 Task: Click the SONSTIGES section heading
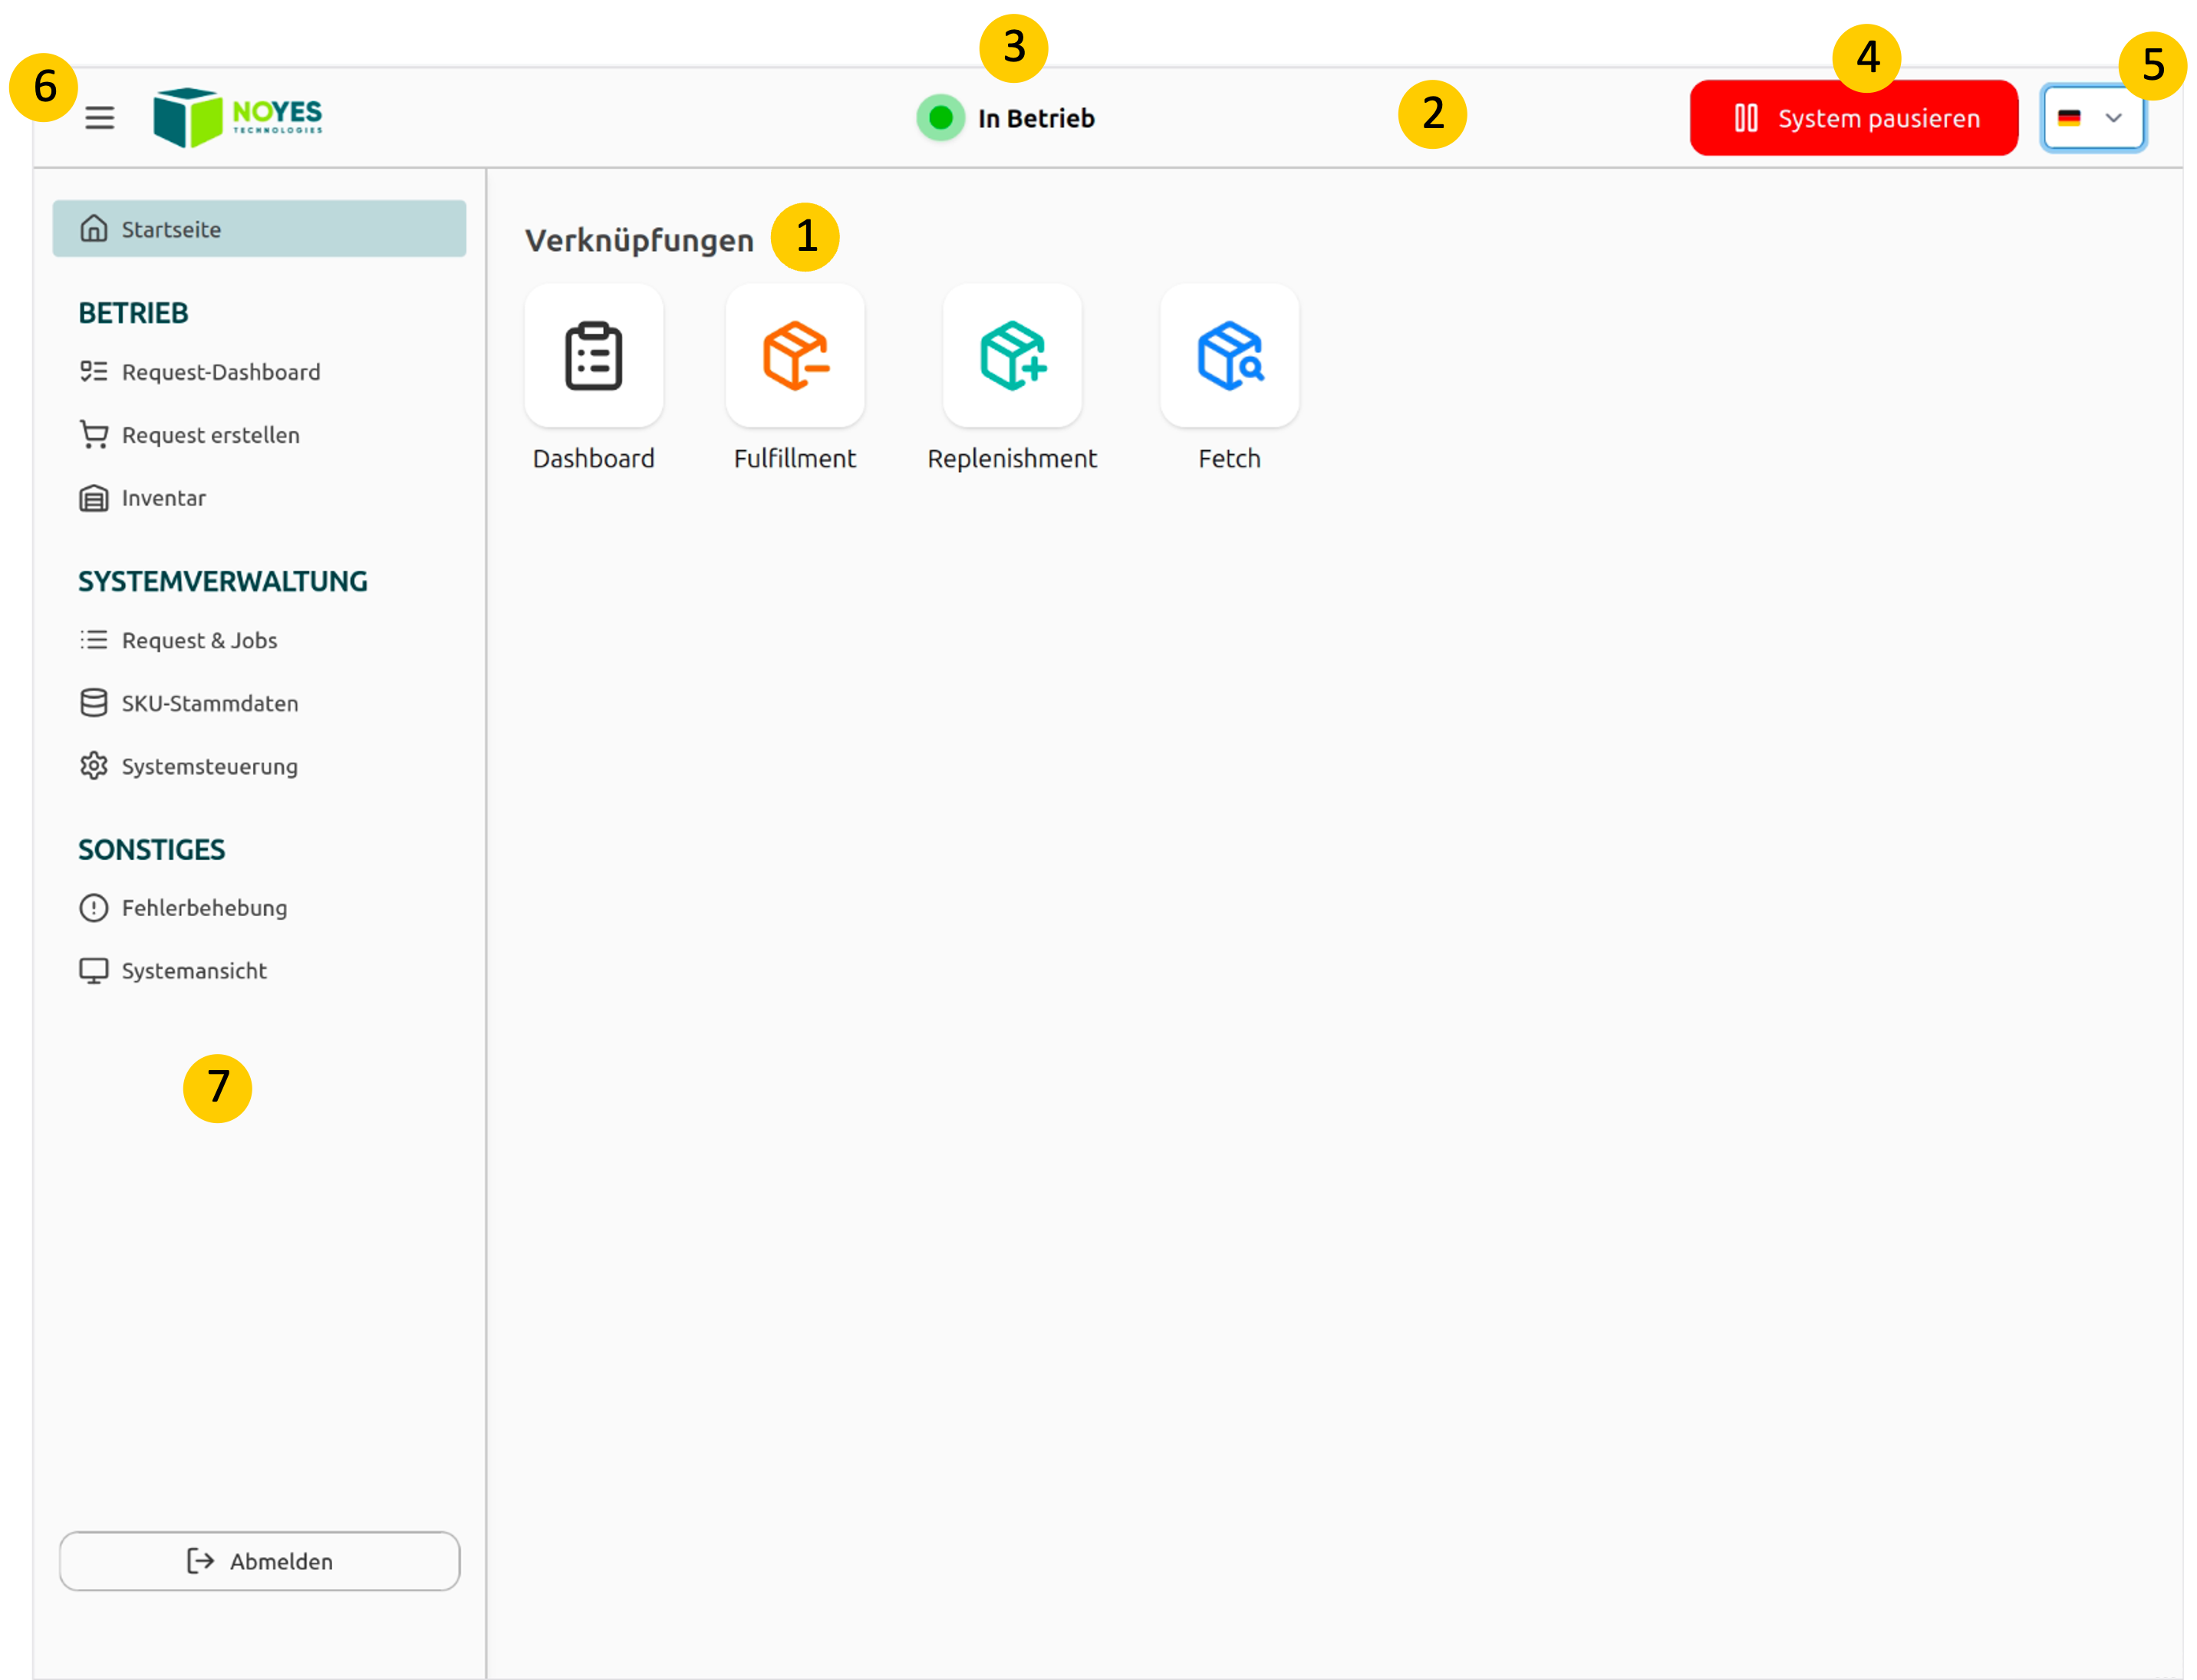tap(152, 850)
